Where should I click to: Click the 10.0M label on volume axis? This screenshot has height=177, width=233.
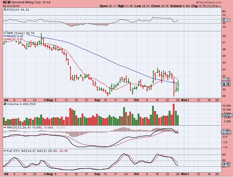pyautogui.click(x=226, y=110)
